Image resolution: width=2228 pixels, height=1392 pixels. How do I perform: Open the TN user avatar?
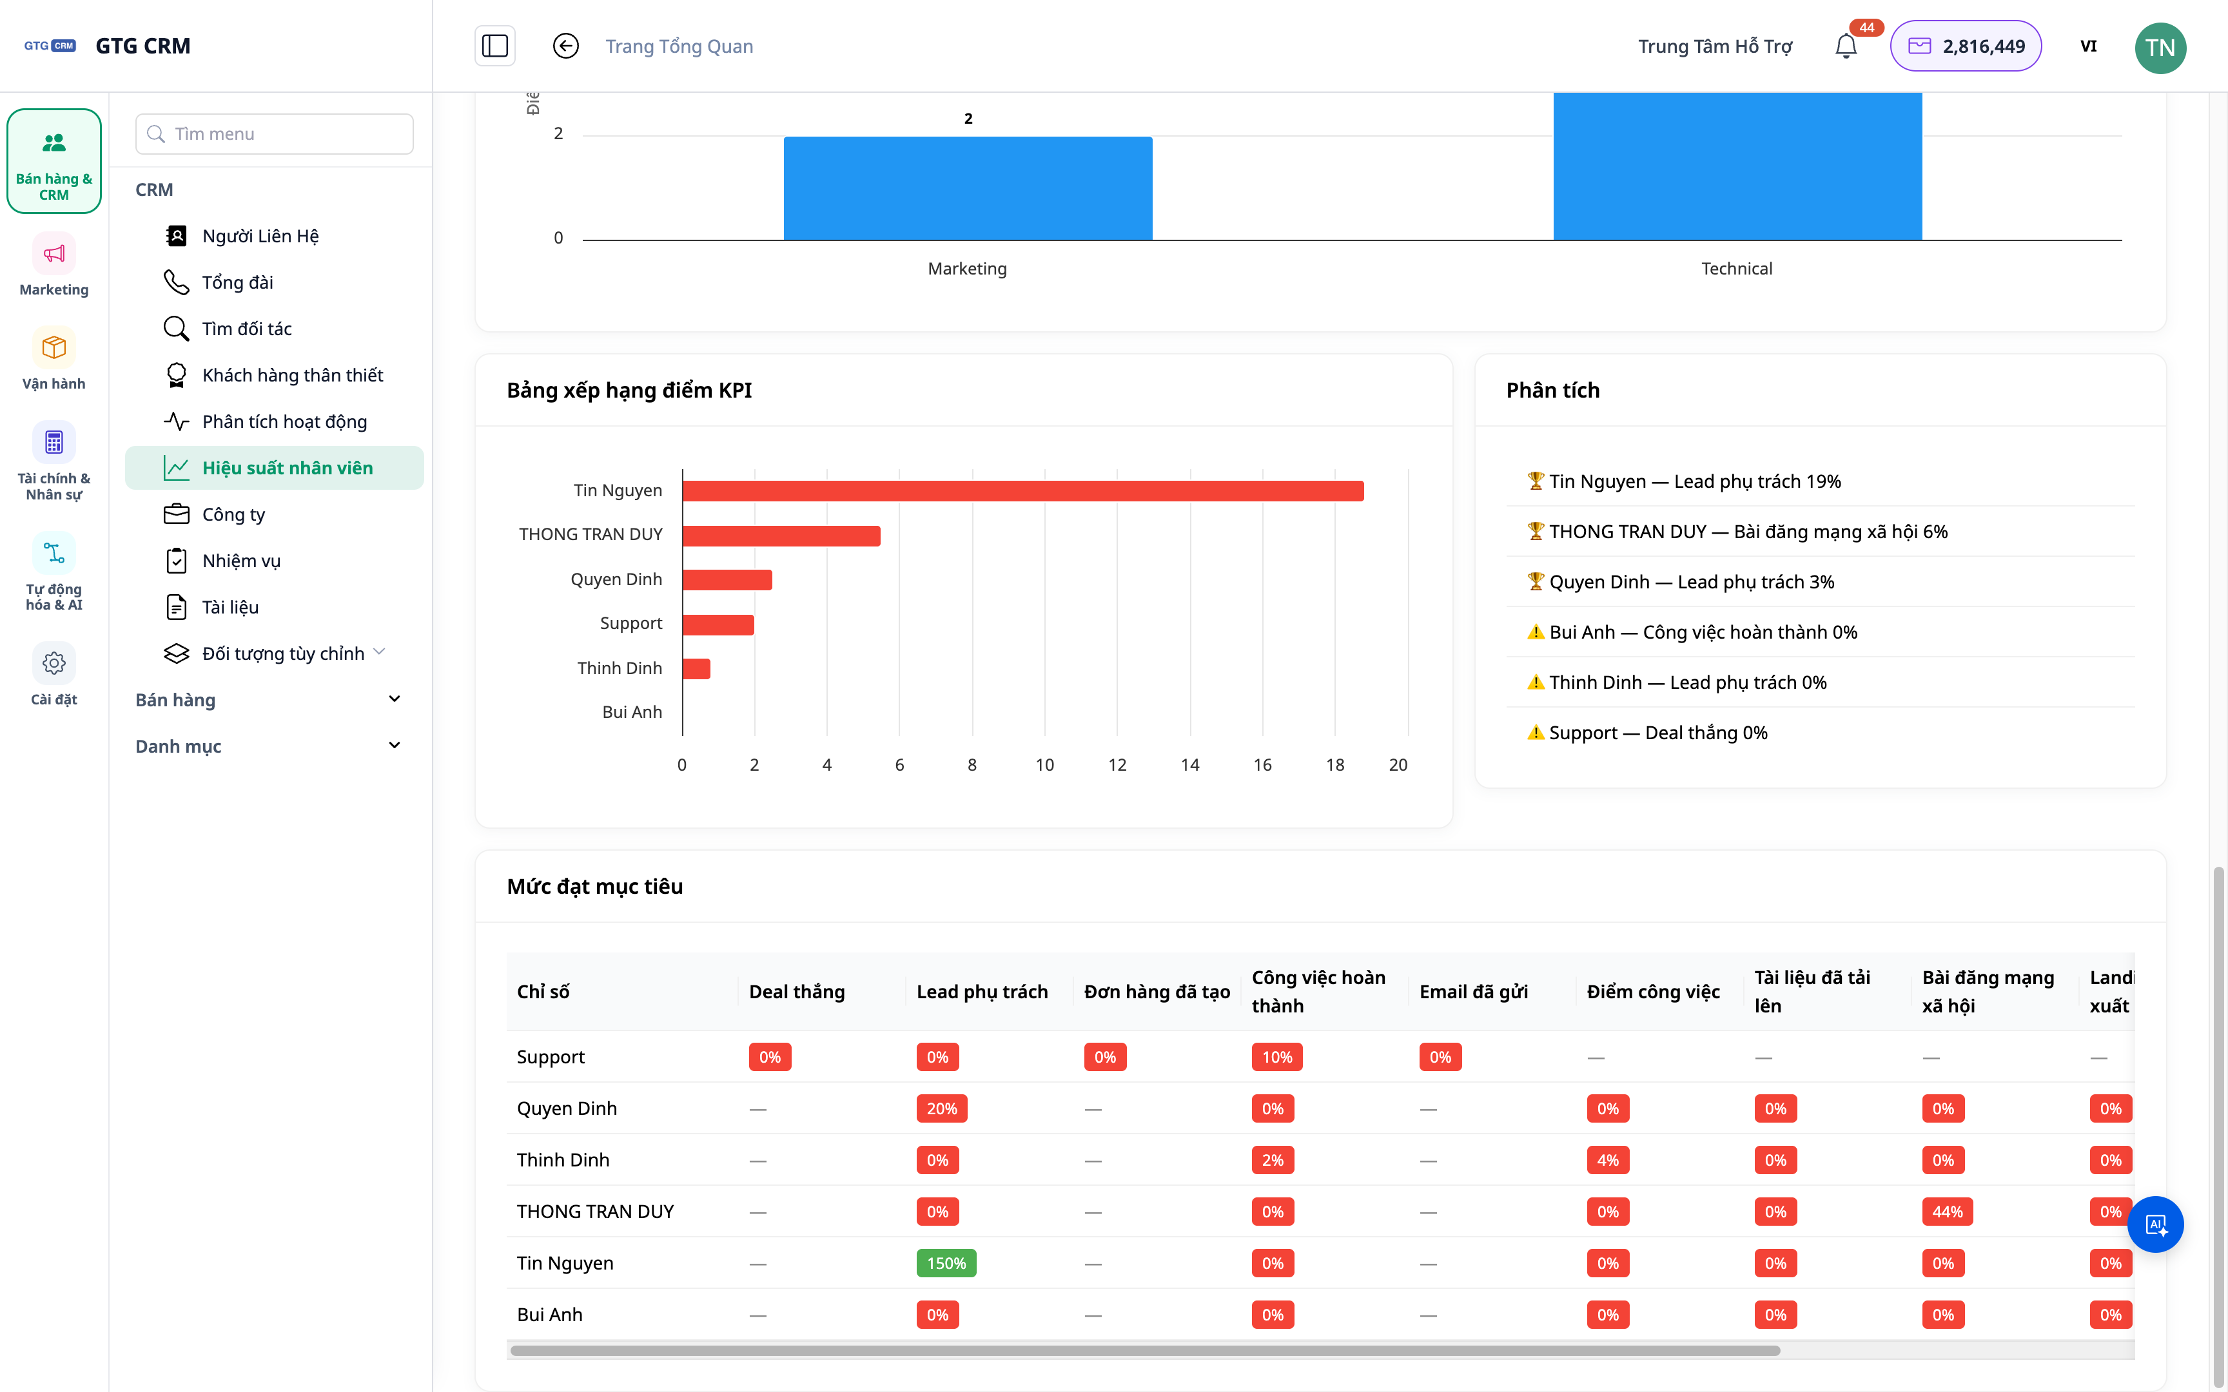coord(2160,47)
